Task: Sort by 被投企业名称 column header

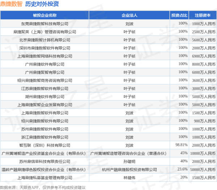Action: (x=44, y=16)
